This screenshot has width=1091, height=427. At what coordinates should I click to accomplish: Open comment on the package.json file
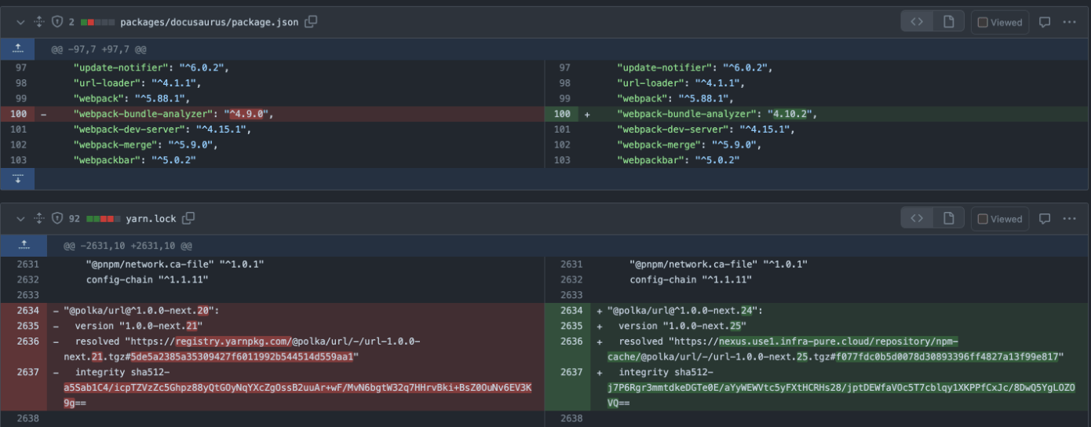(x=1045, y=22)
